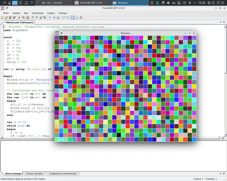Click the toolbar icon right of output toggle

[77, 18]
